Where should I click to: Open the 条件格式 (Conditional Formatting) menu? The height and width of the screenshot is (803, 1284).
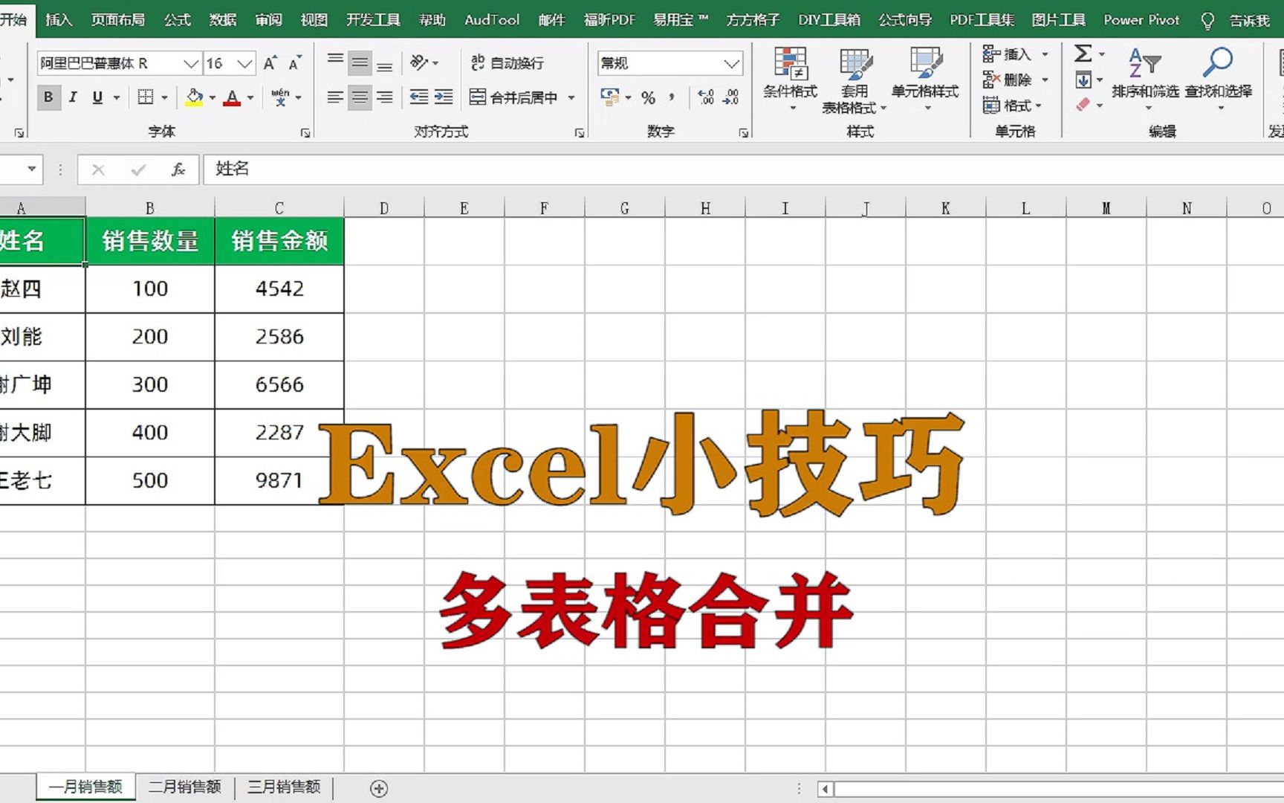click(791, 78)
